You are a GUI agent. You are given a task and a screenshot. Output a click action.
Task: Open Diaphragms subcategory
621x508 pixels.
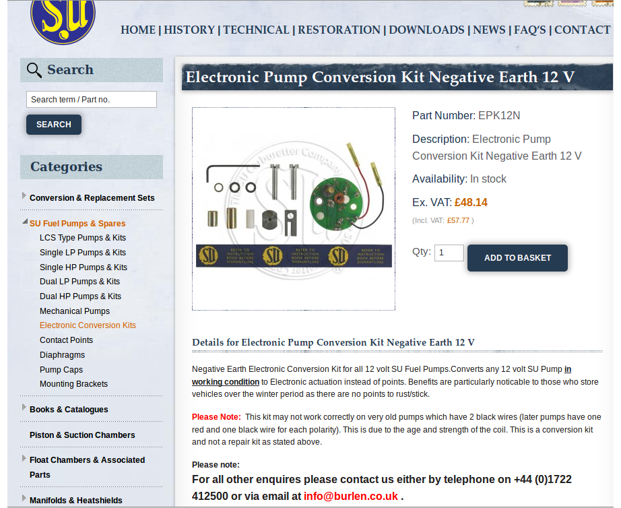coord(62,355)
